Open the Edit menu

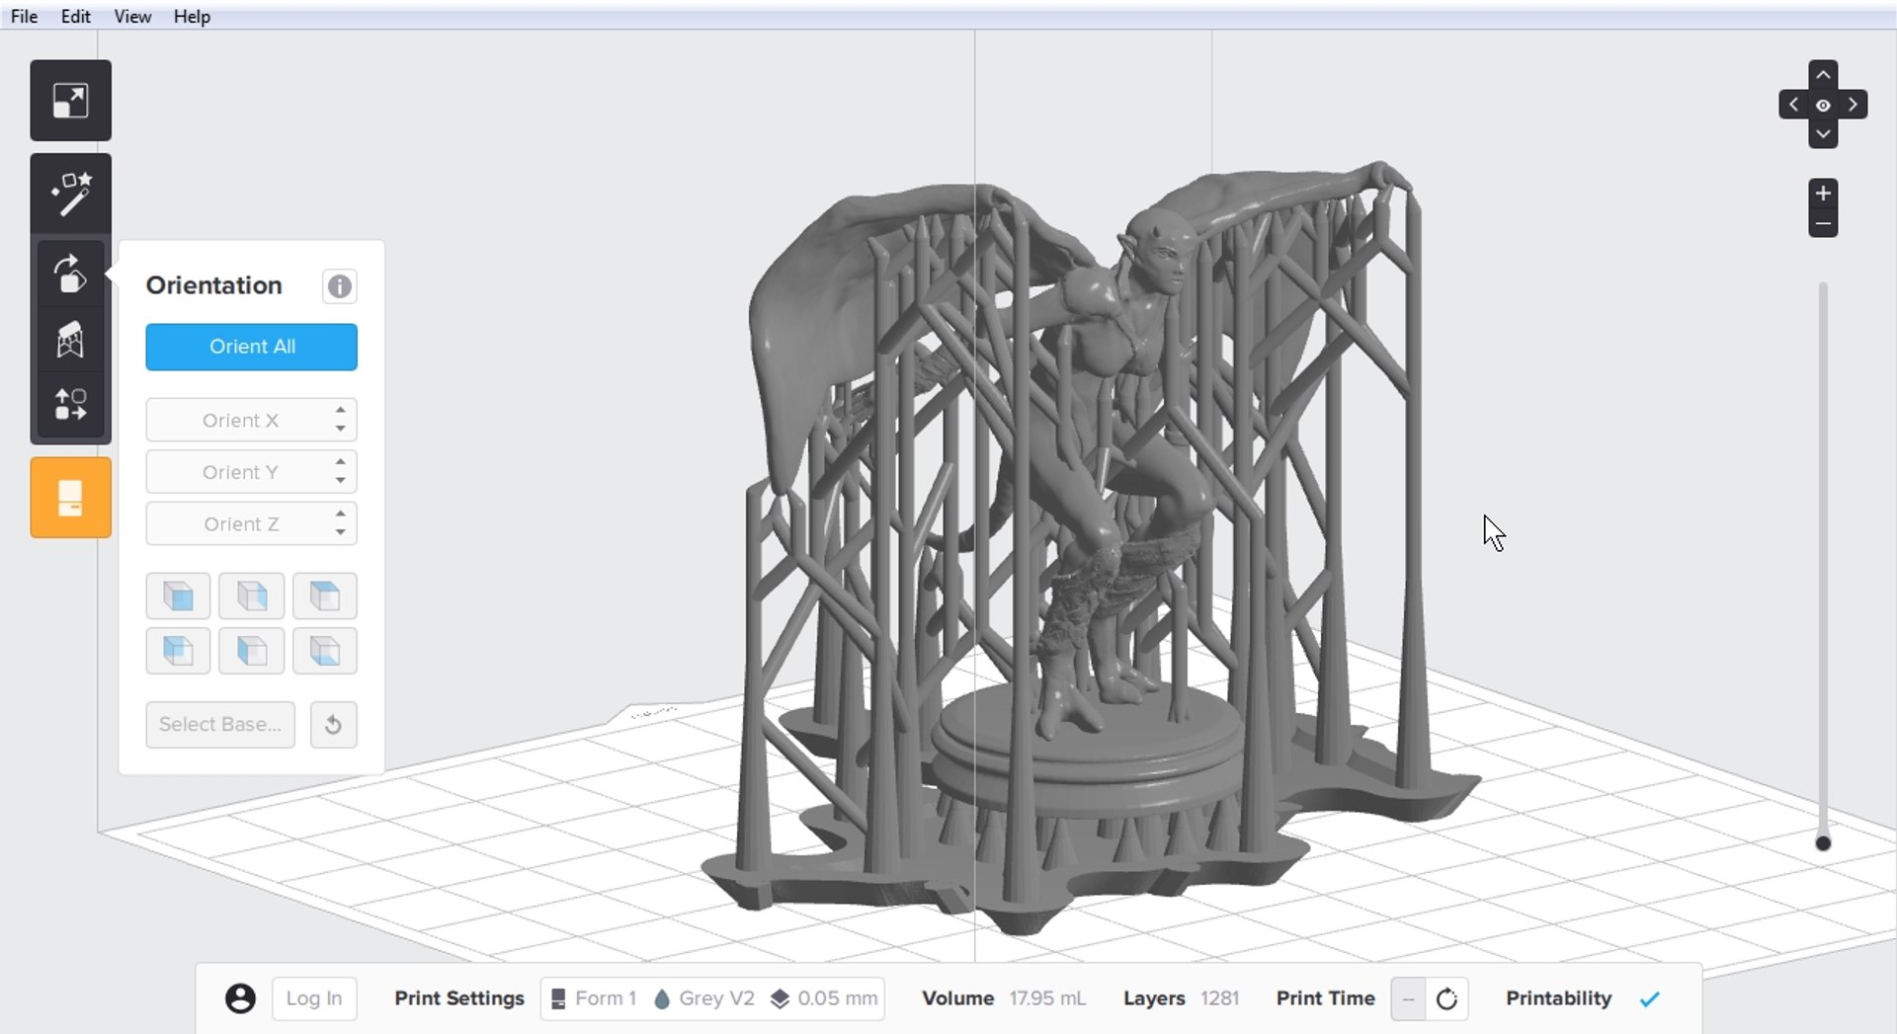point(75,16)
